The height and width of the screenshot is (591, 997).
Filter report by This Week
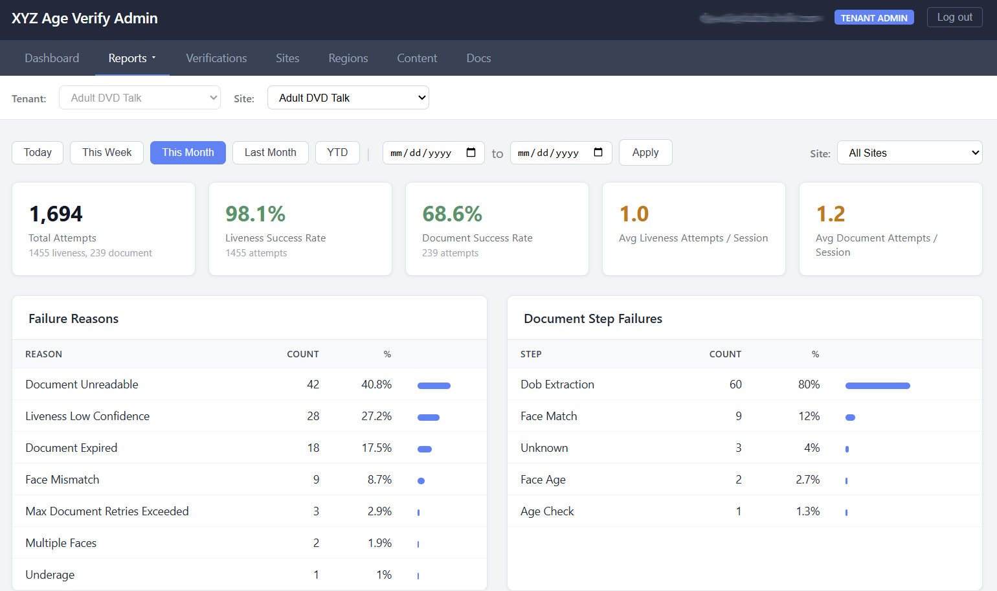click(x=107, y=153)
